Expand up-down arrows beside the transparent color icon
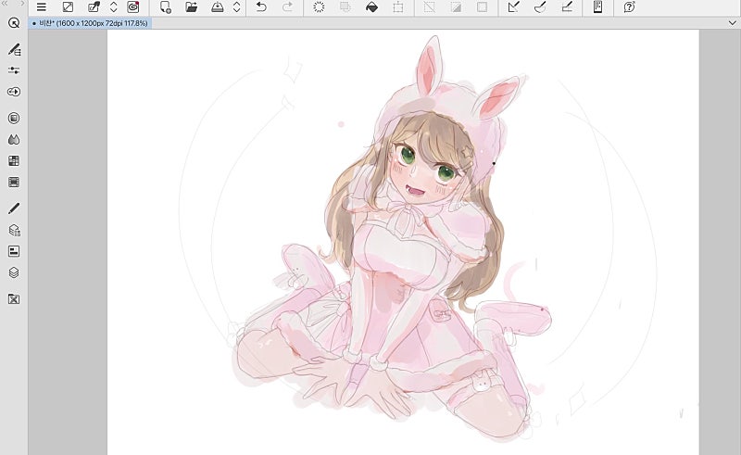Screen dimensions: 741x455 [x=113, y=7]
